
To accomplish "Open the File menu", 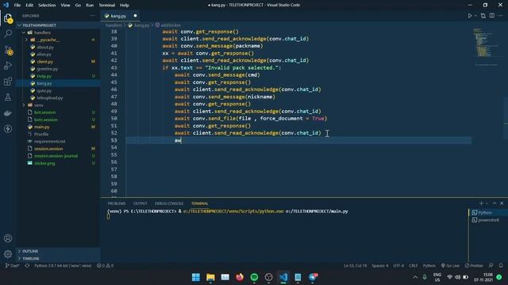I will coord(17,6).
